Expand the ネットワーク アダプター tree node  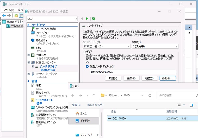pyautogui.click(x=29, y=74)
